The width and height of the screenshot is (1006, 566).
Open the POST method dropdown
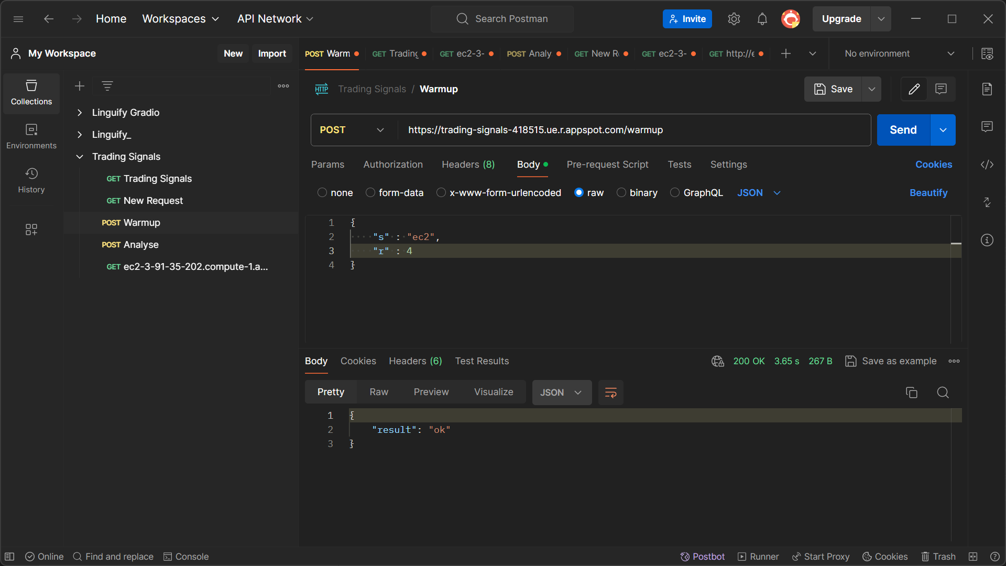click(x=352, y=130)
